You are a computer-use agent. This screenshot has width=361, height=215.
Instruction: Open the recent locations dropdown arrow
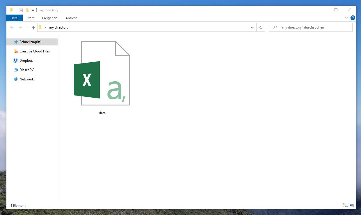point(27,27)
